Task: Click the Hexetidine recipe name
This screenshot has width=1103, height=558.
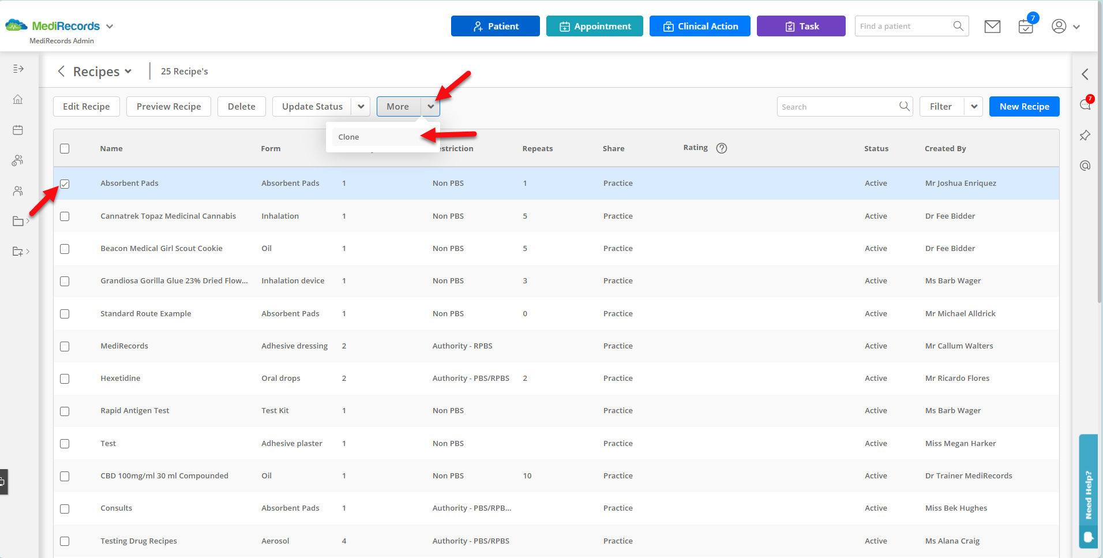Action: 121,379
